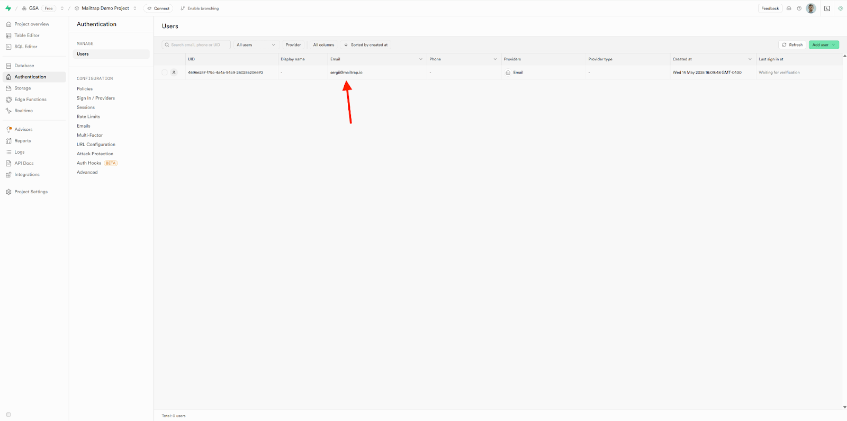Expand the organization switcher chevron
The image size is (847, 421).
tap(62, 8)
